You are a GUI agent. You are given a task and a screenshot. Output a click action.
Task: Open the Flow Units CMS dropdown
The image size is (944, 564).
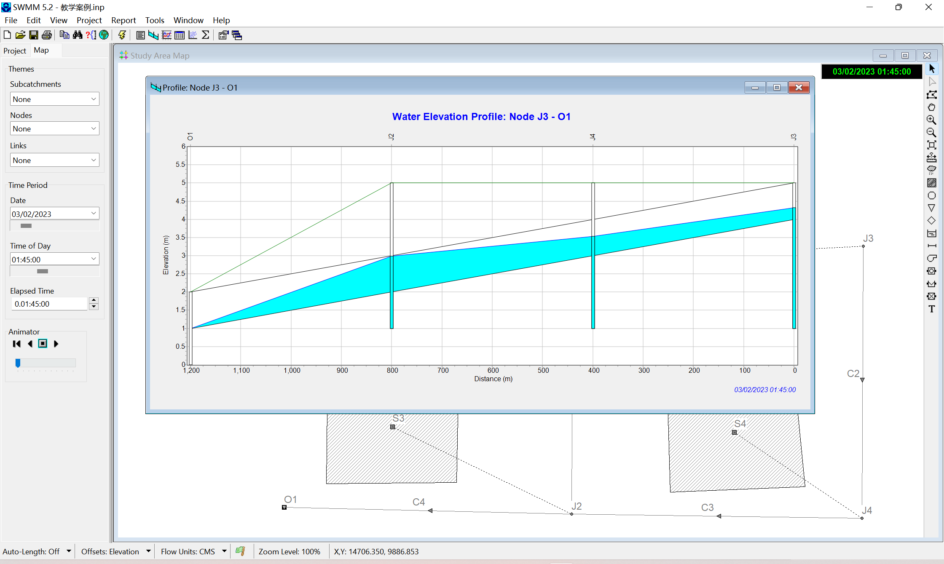[224, 551]
